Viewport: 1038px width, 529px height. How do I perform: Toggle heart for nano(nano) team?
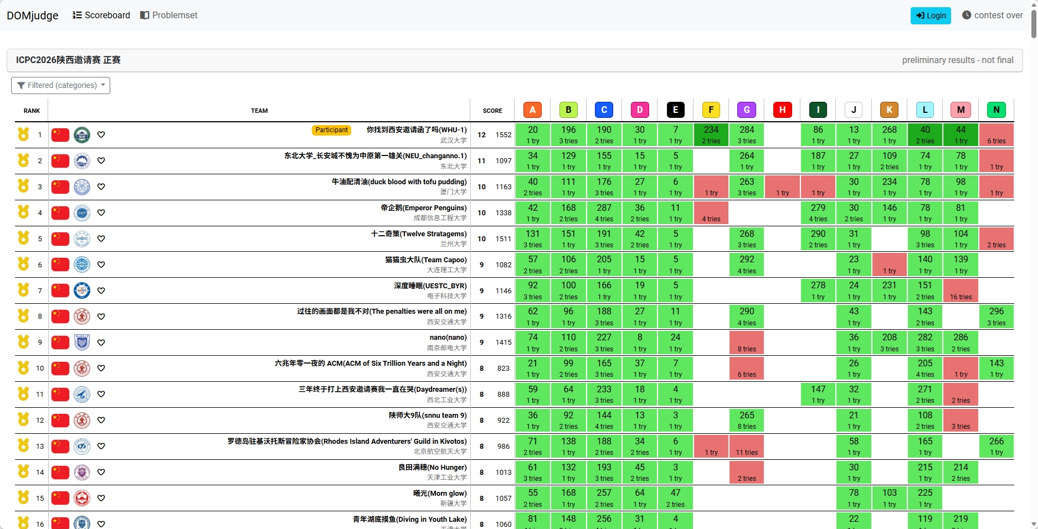[x=101, y=343]
